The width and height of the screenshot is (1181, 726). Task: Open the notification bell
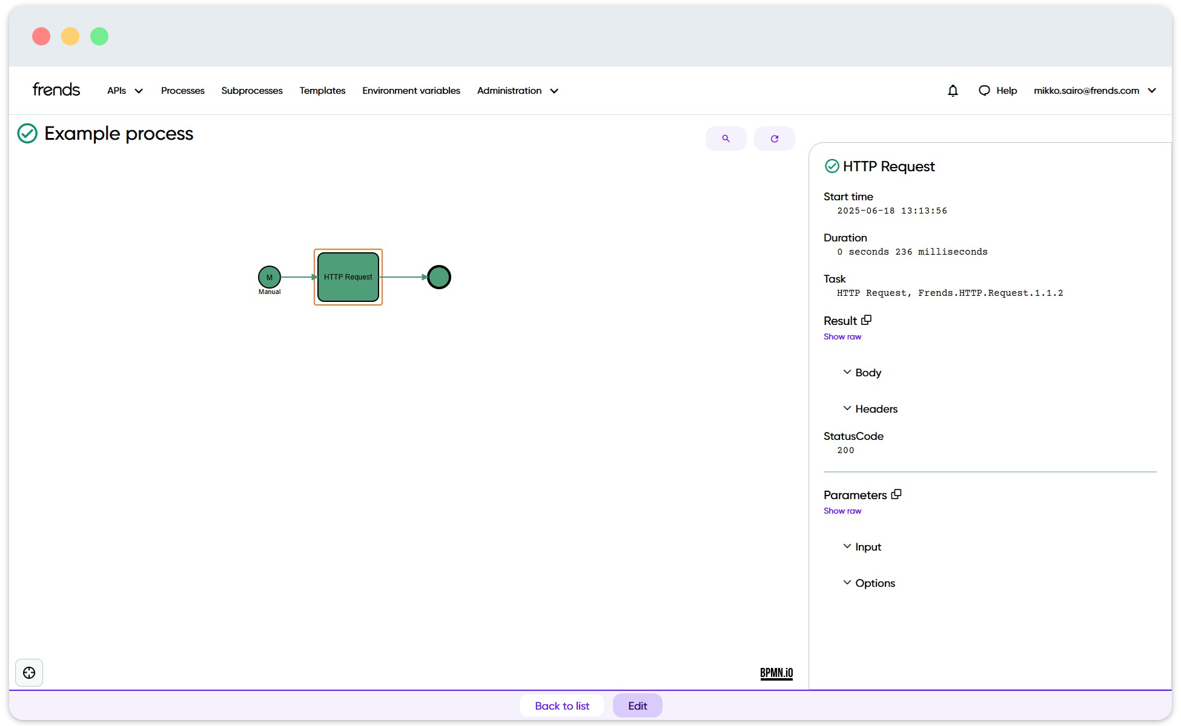(952, 90)
